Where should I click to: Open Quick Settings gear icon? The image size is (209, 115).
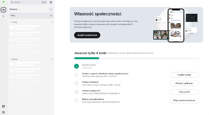(3, 112)
